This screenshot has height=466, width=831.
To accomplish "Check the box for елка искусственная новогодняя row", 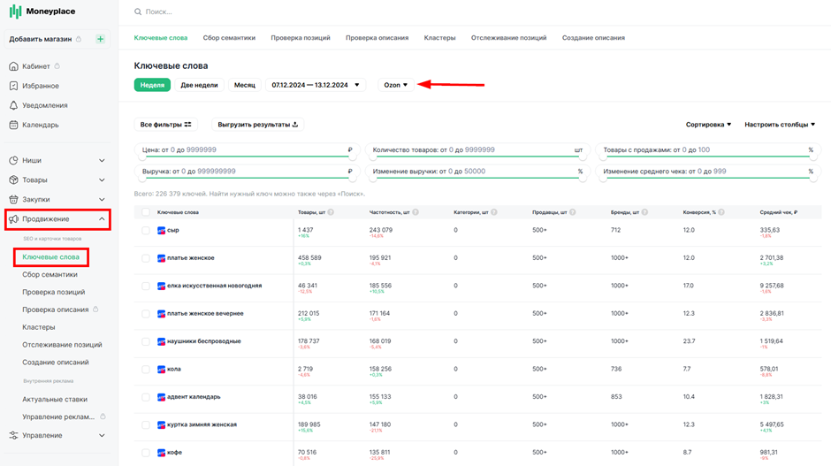I will [x=146, y=286].
